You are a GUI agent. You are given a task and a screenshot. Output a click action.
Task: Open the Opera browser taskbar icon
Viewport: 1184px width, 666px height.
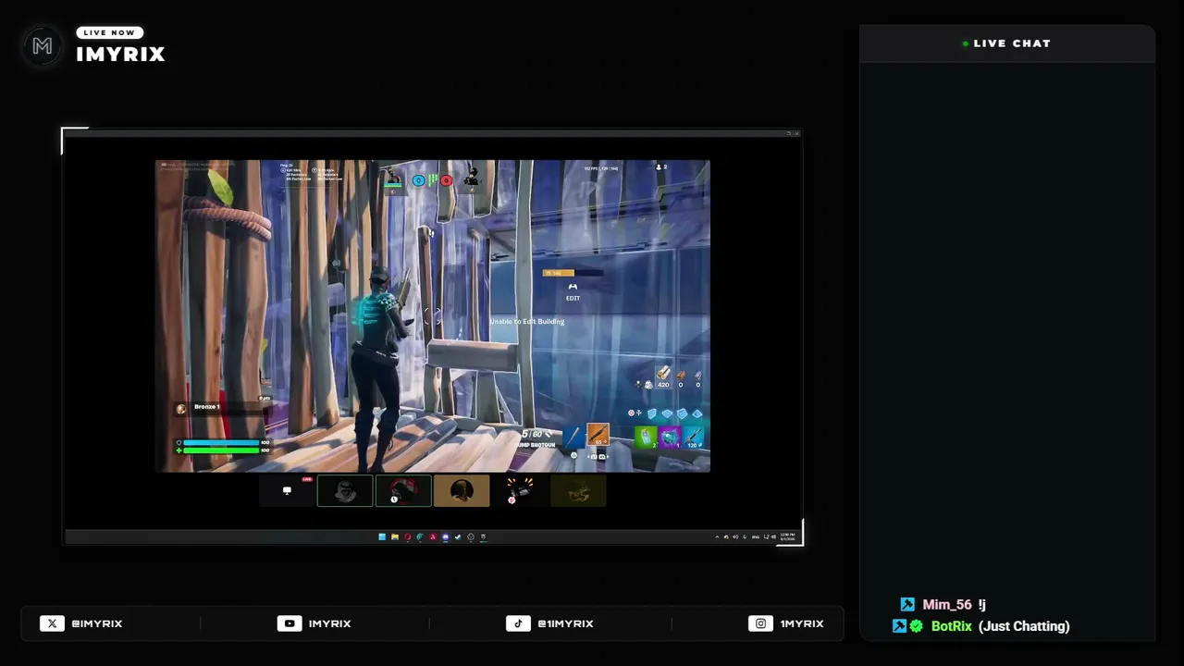coord(407,536)
